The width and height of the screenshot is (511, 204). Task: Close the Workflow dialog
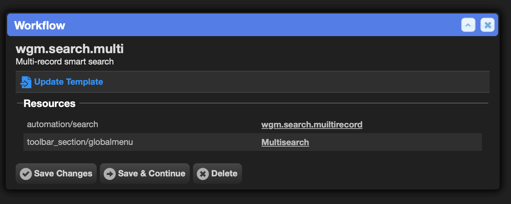[488, 25]
